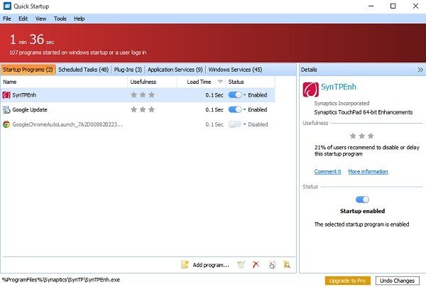This screenshot has width=426, height=287.
Task: Click the red X delete icon
Action: 256,264
